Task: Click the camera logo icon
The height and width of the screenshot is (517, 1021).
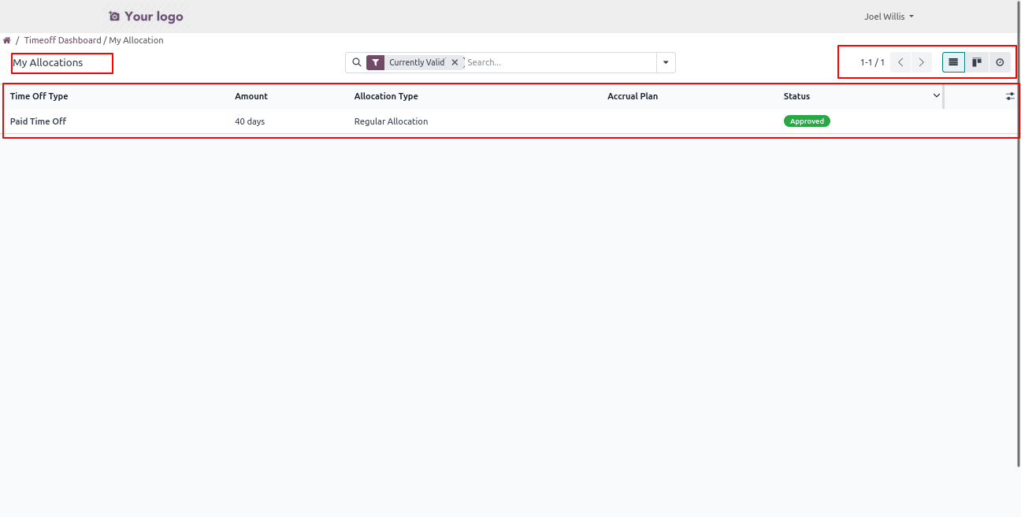Action: [x=114, y=17]
